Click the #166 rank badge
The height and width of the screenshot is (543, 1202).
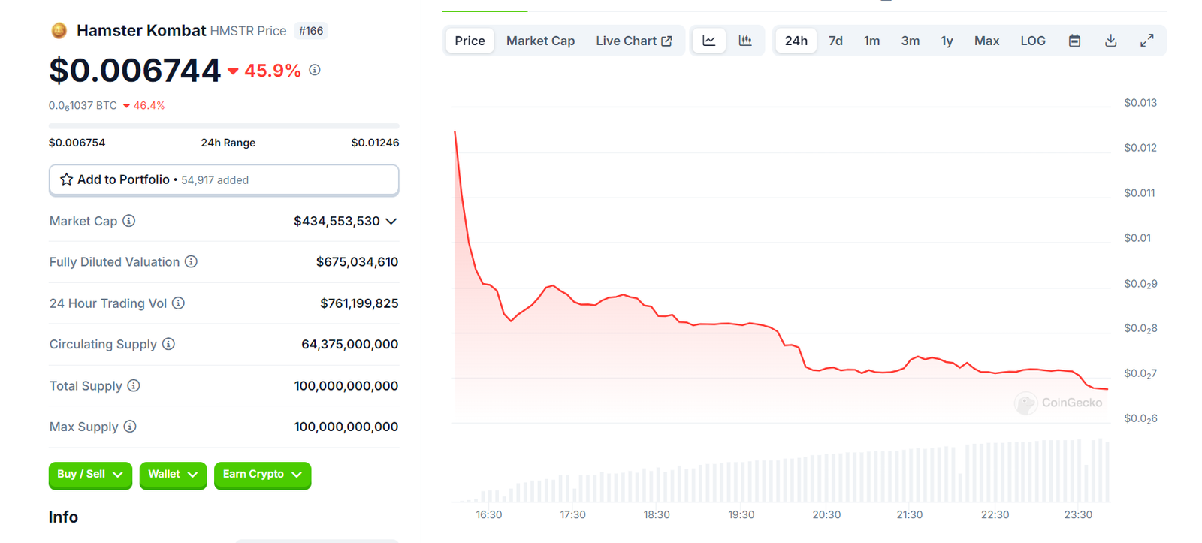click(311, 31)
